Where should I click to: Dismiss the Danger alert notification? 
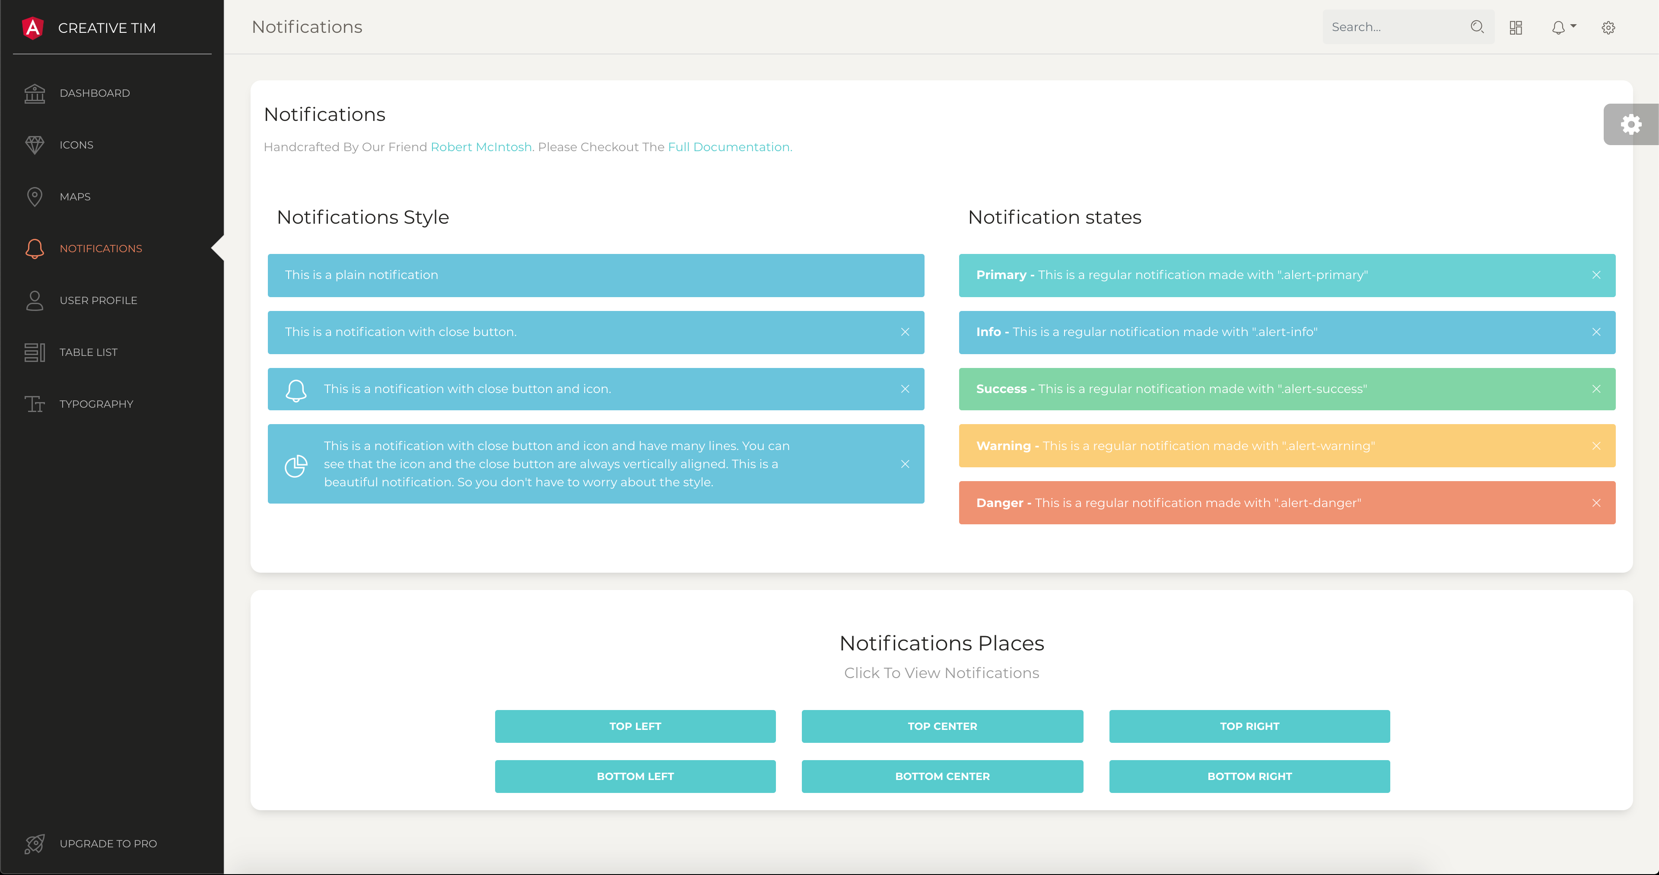(1596, 503)
